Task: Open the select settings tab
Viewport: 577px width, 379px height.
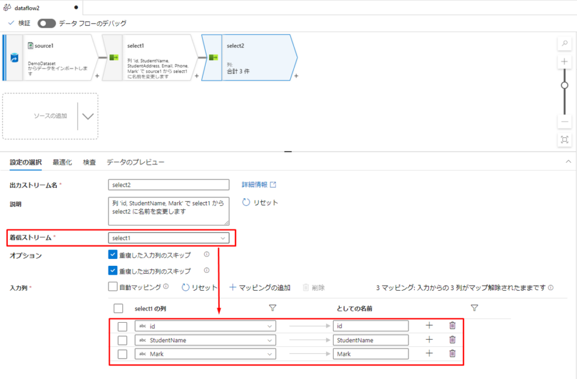Action: pyautogui.click(x=26, y=162)
